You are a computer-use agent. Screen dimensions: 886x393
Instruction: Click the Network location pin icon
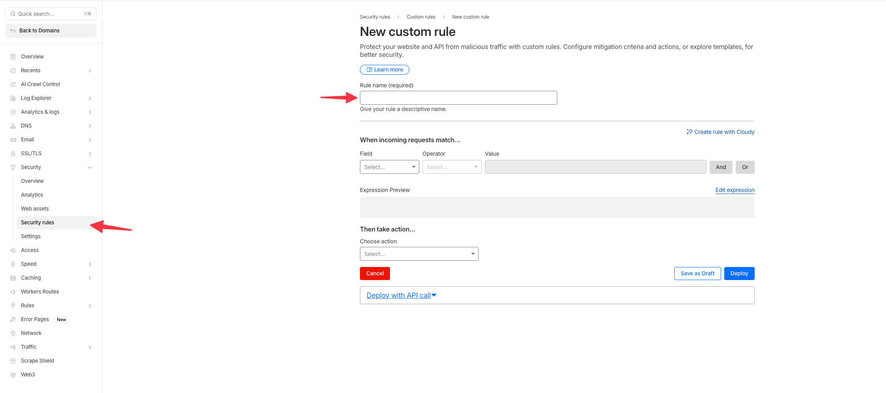click(13, 333)
